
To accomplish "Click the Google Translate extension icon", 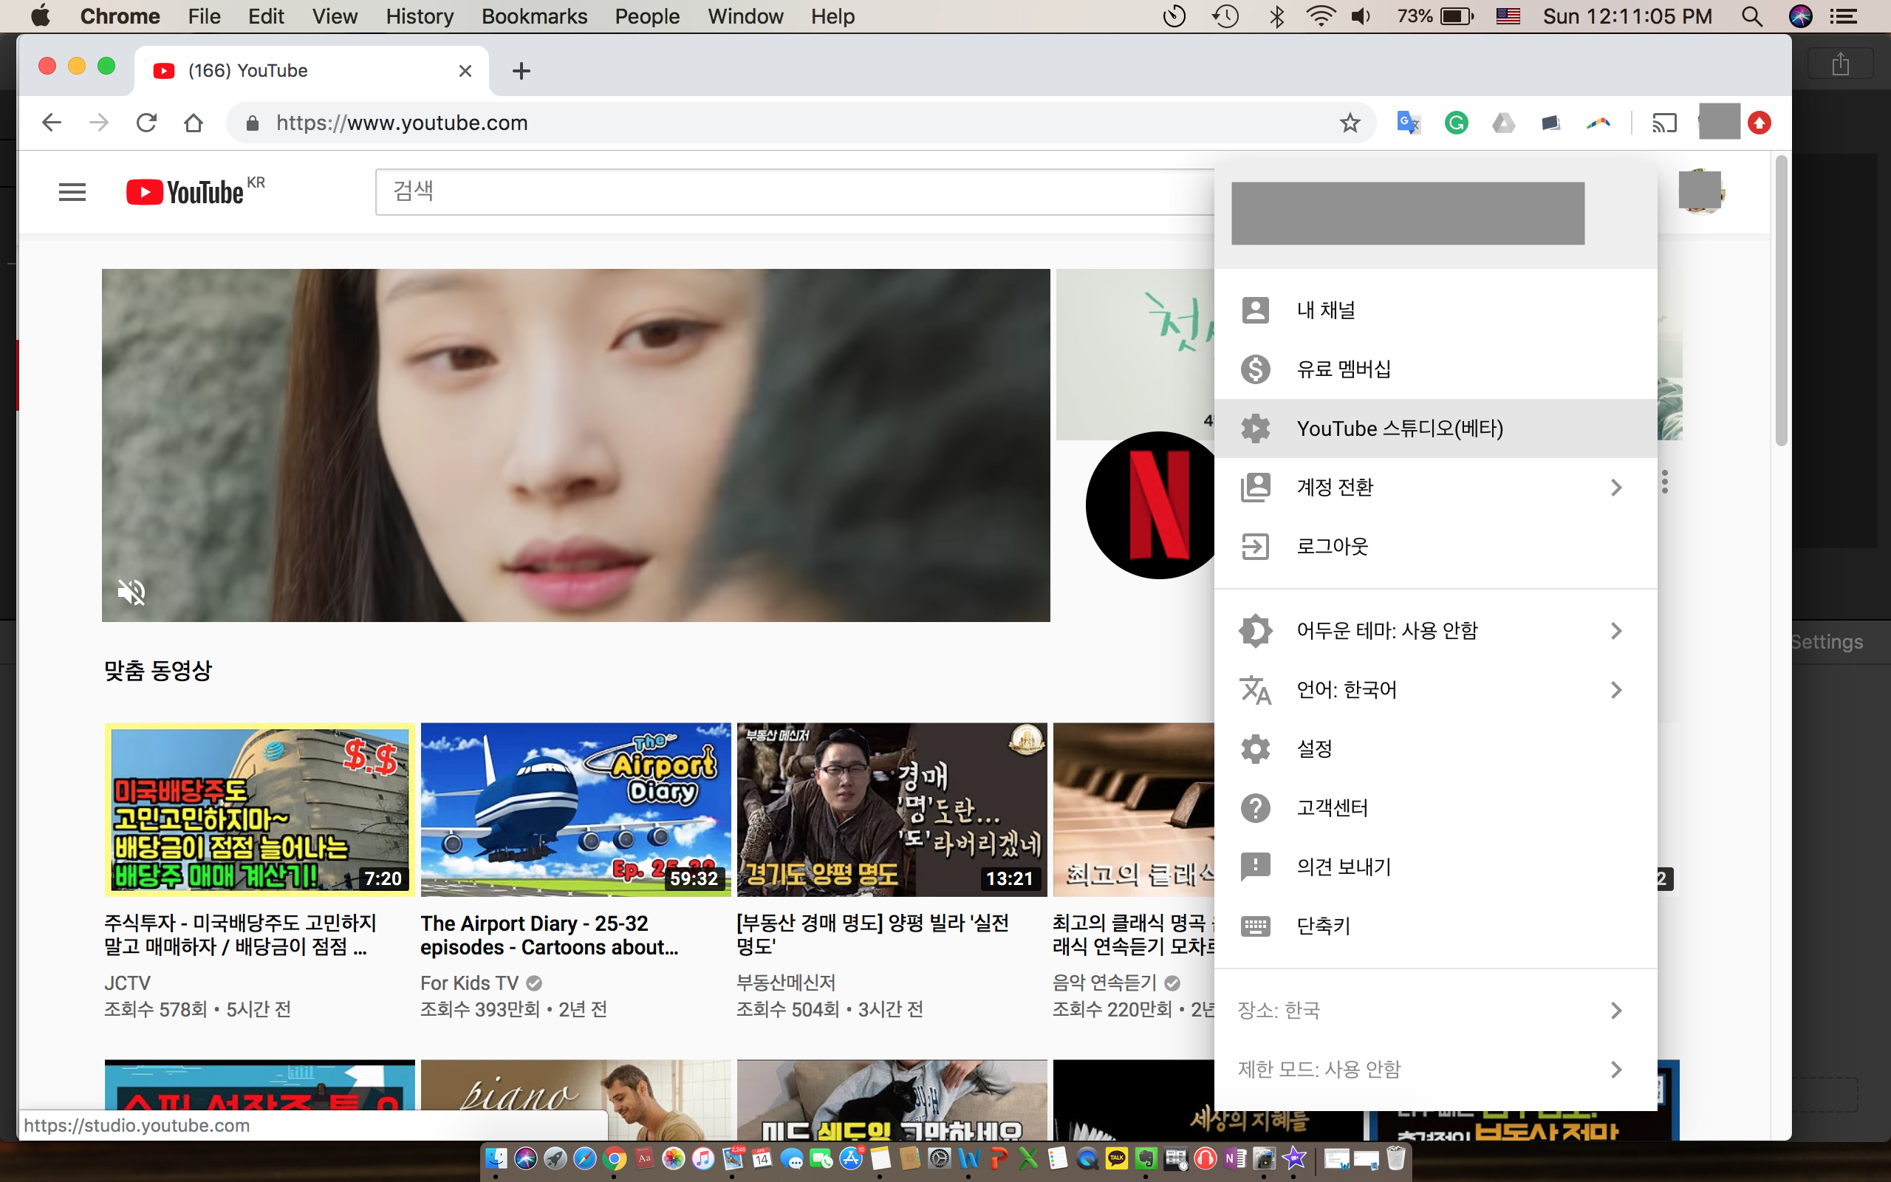I will click(x=1408, y=123).
